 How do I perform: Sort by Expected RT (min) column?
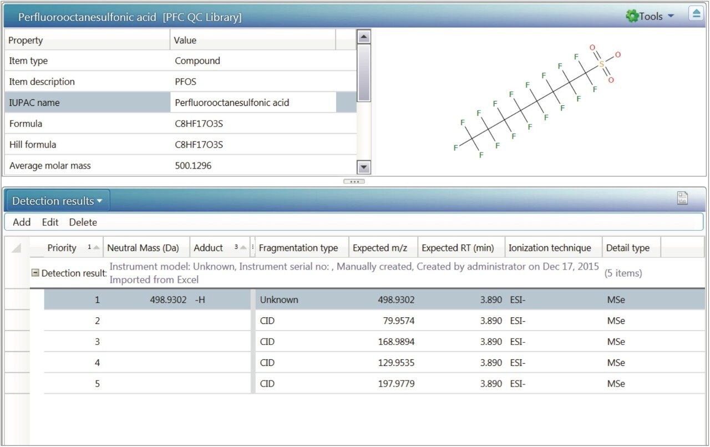[461, 248]
